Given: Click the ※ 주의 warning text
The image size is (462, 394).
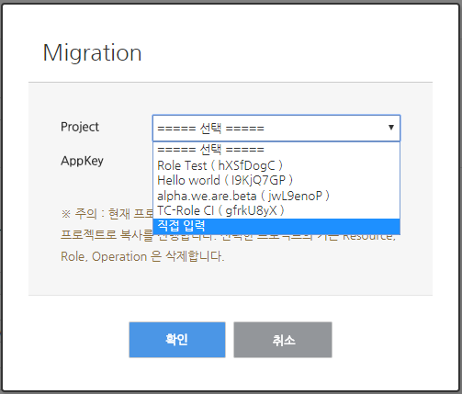Looking at the screenshot, I should pos(79,214).
